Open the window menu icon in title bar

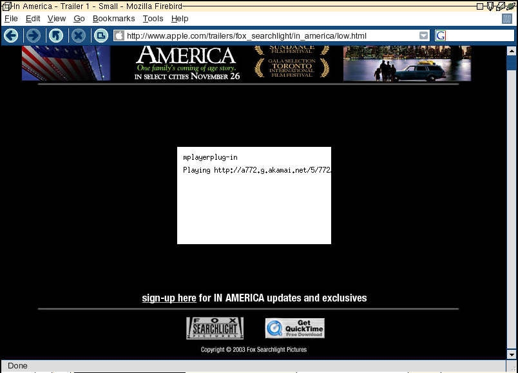[x=6, y=6]
